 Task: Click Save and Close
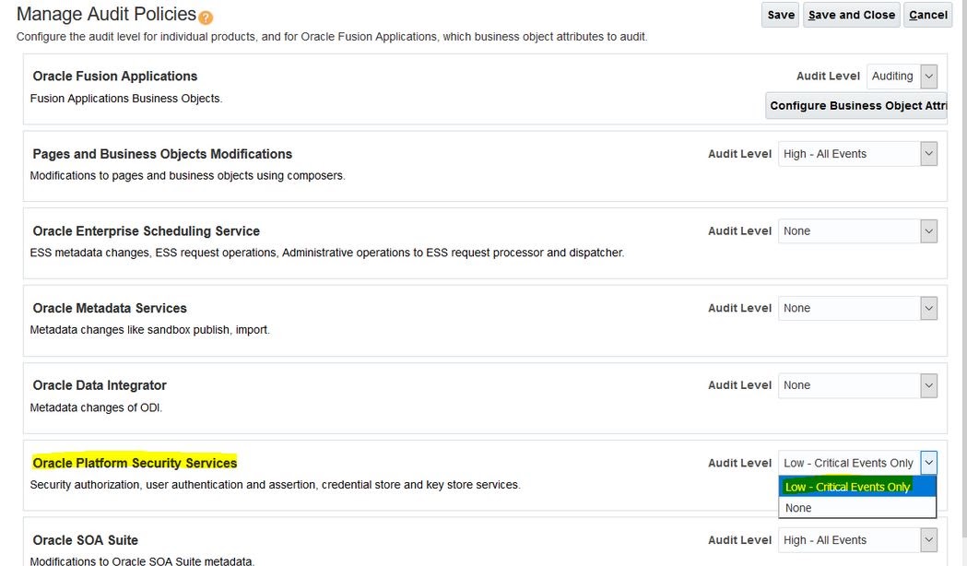click(x=851, y=14)
